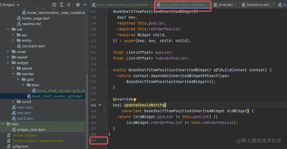Collapse the test folder
Viewport: 287px width, 149px height.
pyautogui.click(x=3, y=124)
